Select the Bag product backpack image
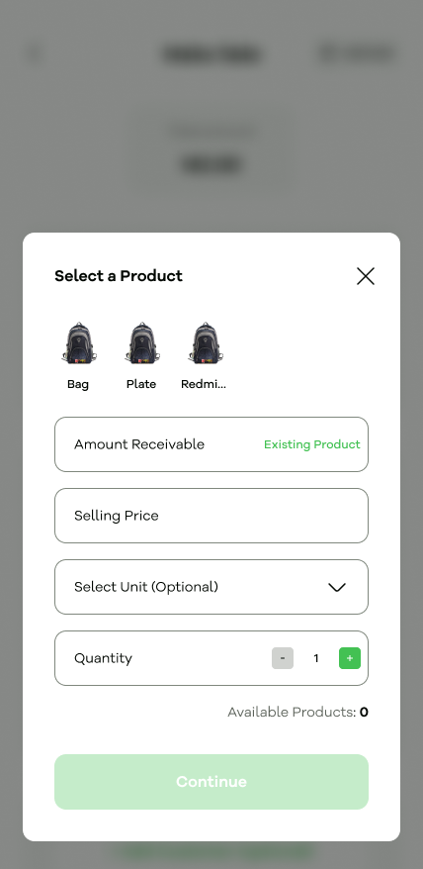This screenshot has width=423, height=869. coord(79,343)
